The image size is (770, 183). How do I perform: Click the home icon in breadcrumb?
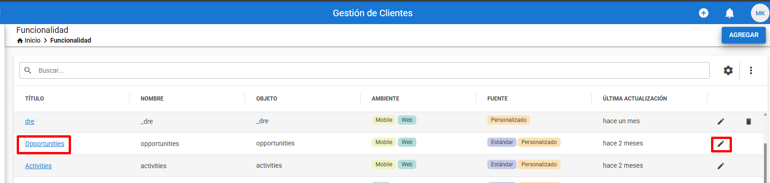[20, 41]
